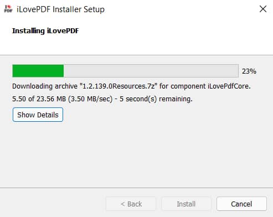Click the 'Installing iLovePDF' heading

click(45, 31)
